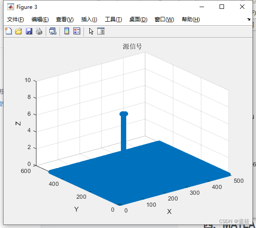Close the Figure 3 window

tap(242, 7)
